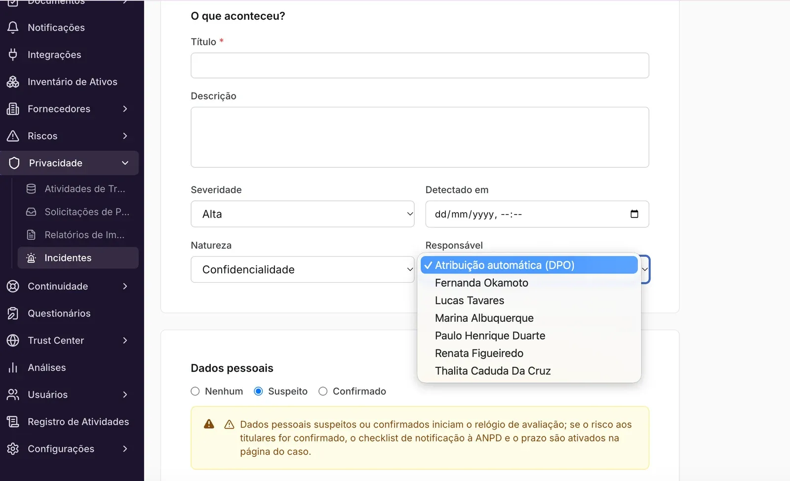Click the Integrações plug icon

click(13, 54)
